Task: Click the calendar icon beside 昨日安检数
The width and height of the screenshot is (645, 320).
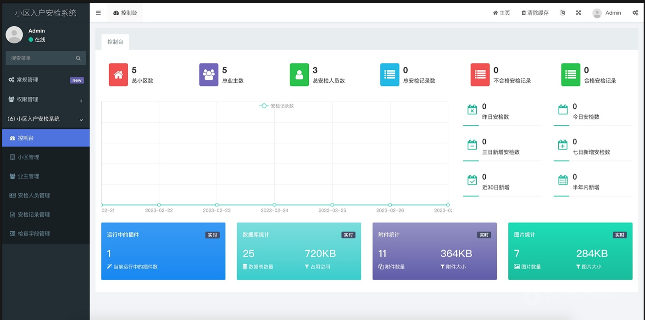Action: [472, 110]
